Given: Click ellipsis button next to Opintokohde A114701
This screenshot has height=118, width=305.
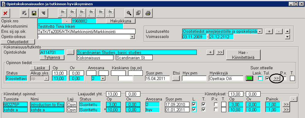Looking at the screenshot, I should tap(71, 52).
